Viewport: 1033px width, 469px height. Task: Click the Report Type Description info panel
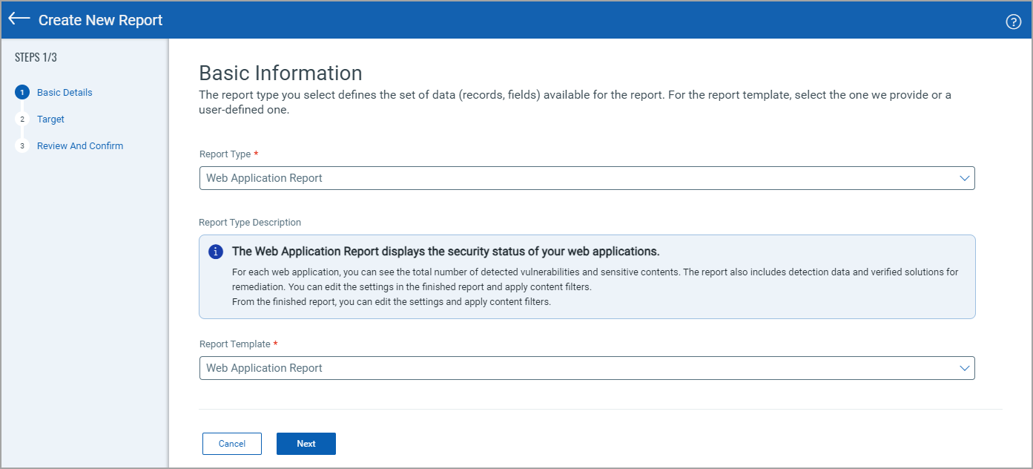click(x=586, y=276)
